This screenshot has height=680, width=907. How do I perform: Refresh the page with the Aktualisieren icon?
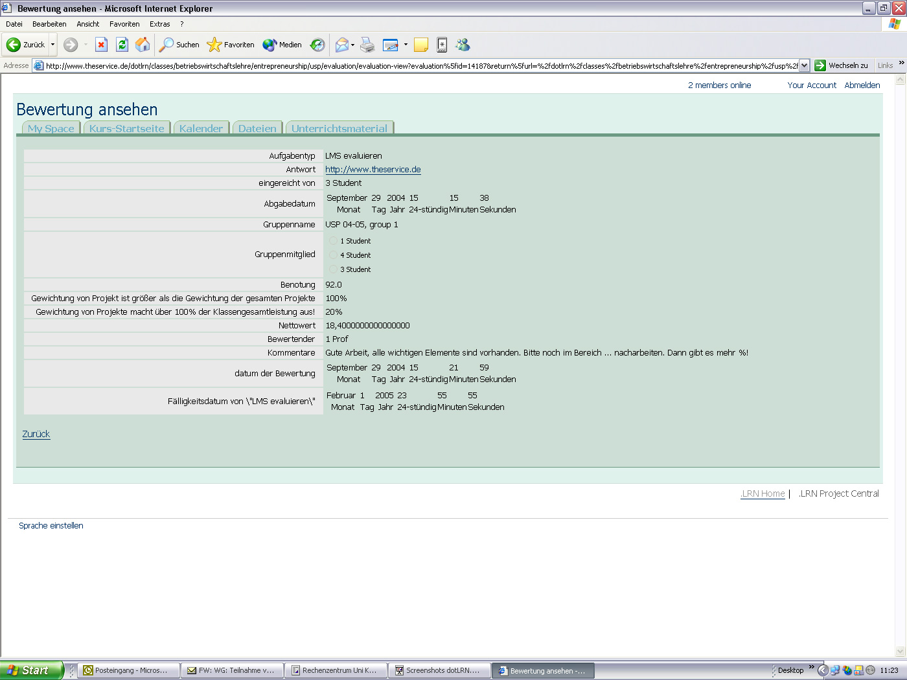(122, 45)
